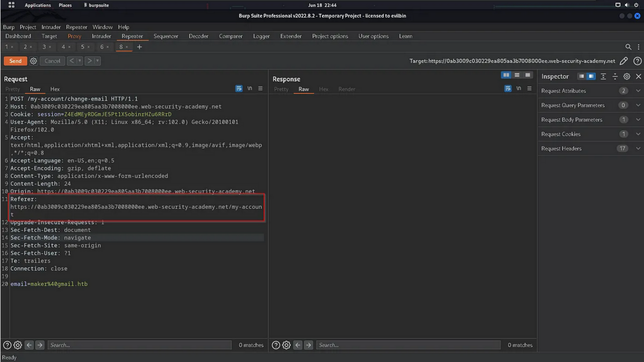Screen dimensions: 644x362
Task: Select top-bottom request/response layout
Action: click(x=517, y=75)
